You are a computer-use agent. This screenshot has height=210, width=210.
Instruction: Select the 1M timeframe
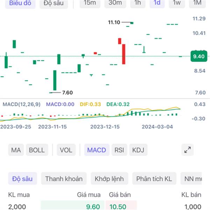click(197, 3)
